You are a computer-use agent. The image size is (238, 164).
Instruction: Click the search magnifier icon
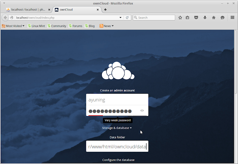coord(135,17)
